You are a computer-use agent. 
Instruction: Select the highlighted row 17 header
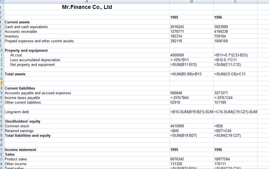[x=2, y=83]
